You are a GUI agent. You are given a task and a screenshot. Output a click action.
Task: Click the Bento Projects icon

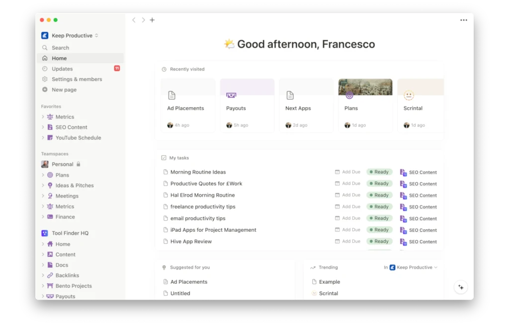pyautogui.click(x=50, y=286)
